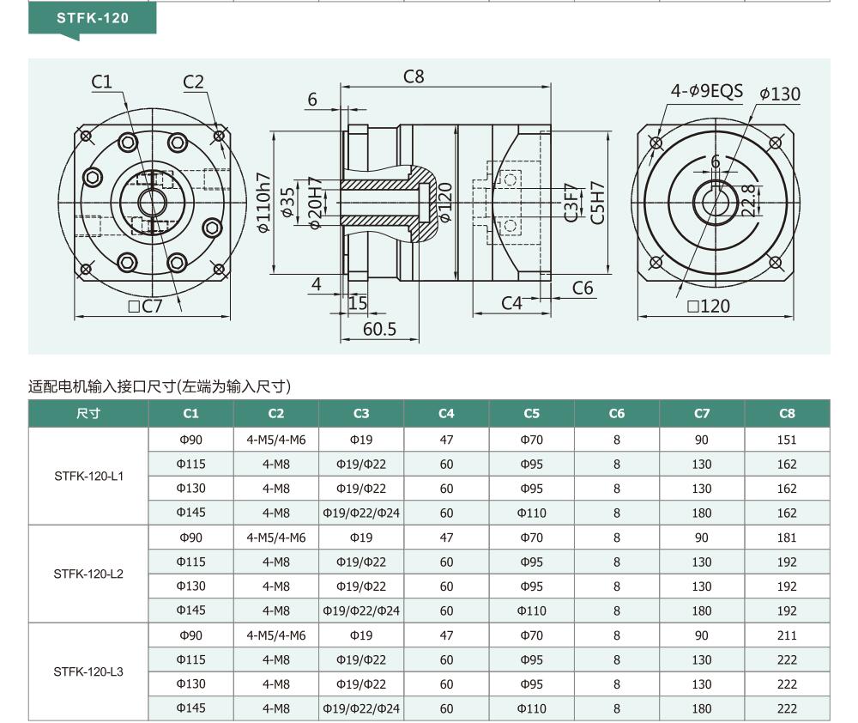Click the STFK-120-L3 row label

88,671
